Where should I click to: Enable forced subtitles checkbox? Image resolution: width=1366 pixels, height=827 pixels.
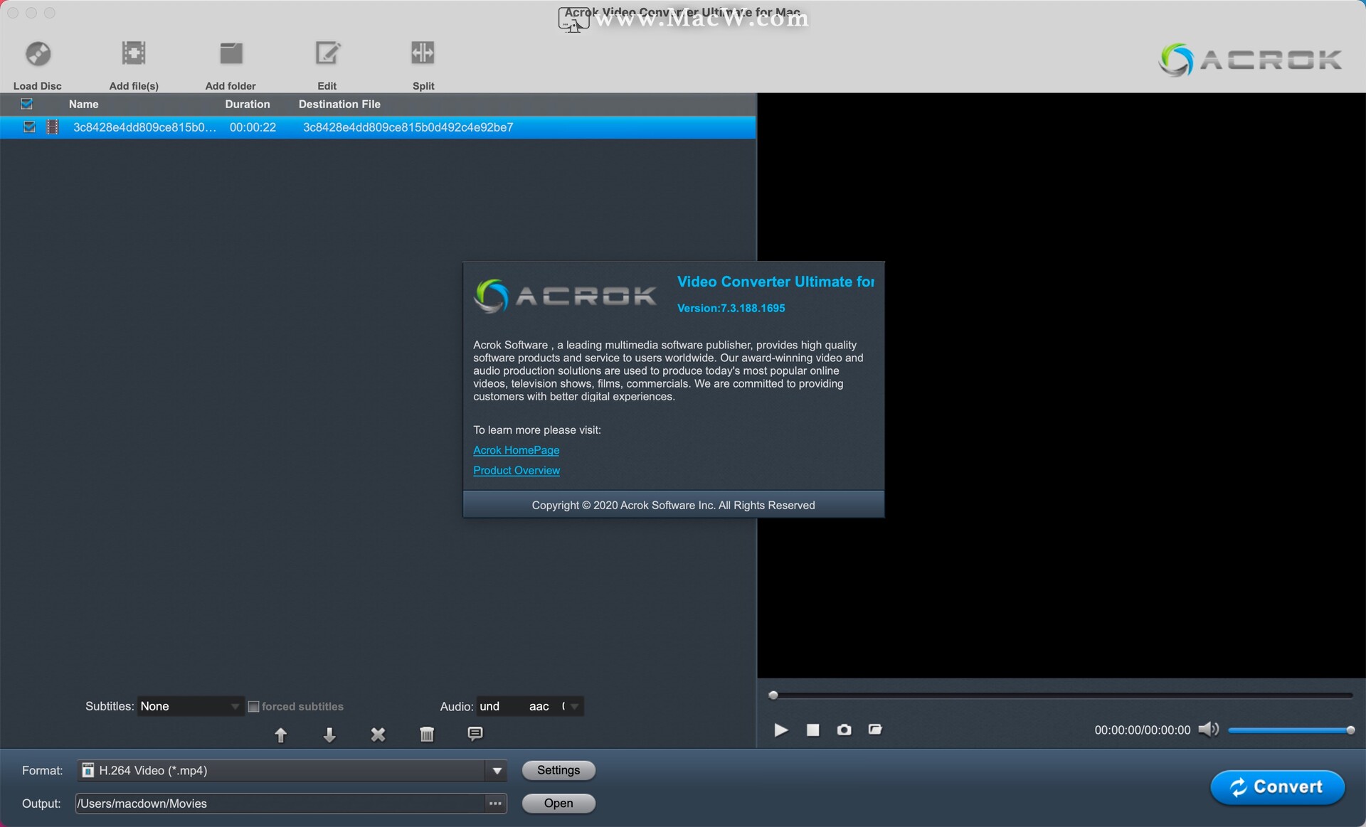253,707
